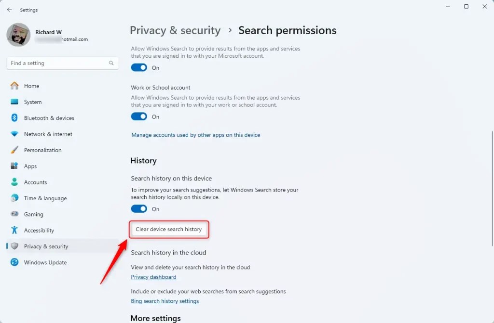Click the back arrow in Settings
This screenshot has width=494, height=323.
click(x=10, y=10)
